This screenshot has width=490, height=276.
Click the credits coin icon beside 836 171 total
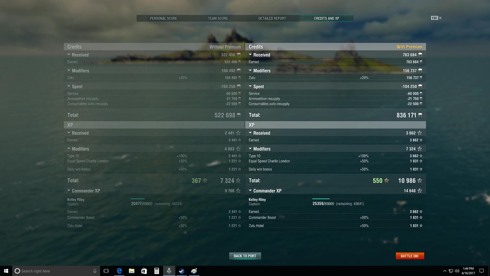pyautogui.click(x=420, y=115)
